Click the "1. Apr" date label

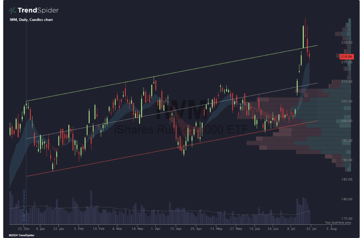(156, 229)
